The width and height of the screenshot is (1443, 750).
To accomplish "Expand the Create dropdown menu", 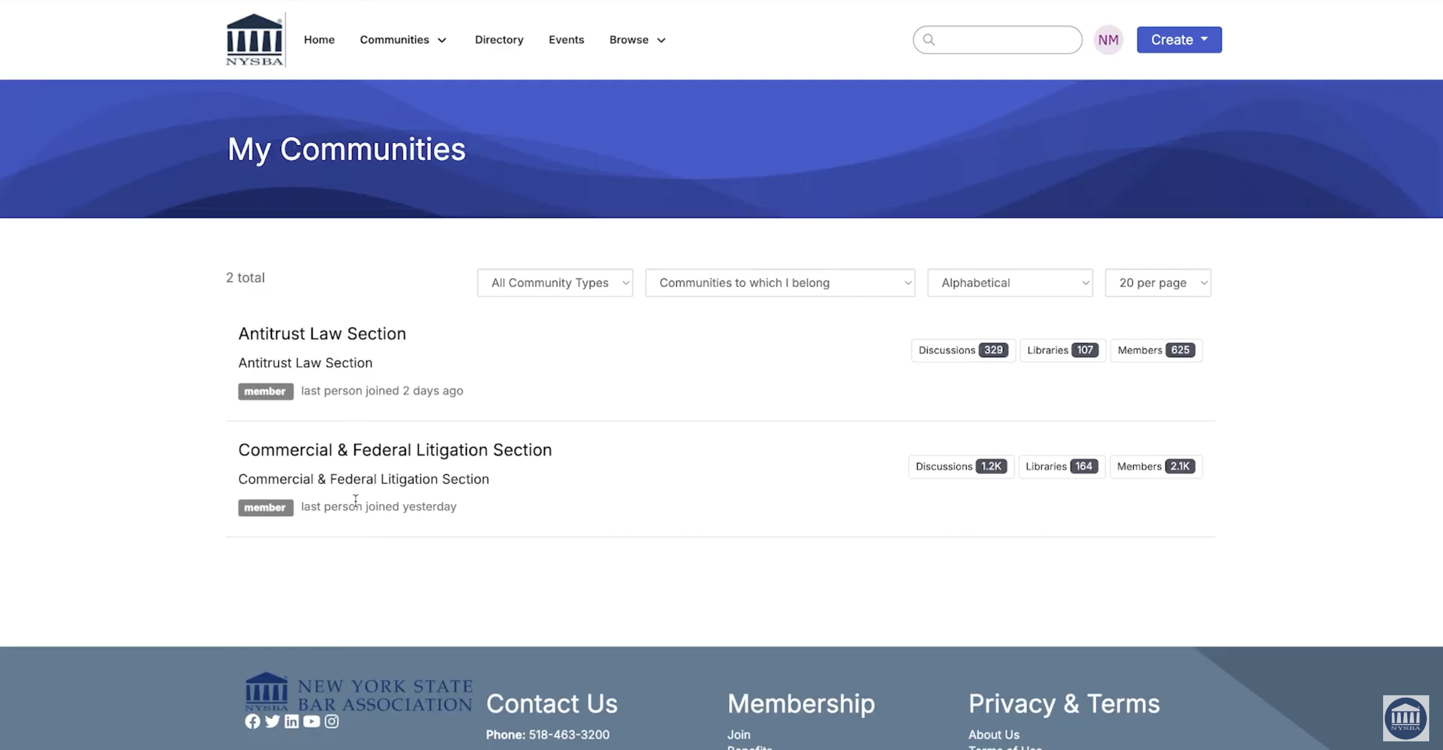I will click(x=1179, y=39).
